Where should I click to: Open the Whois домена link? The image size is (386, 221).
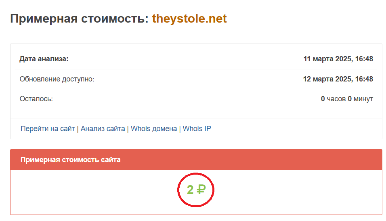[x=154, y=129]
